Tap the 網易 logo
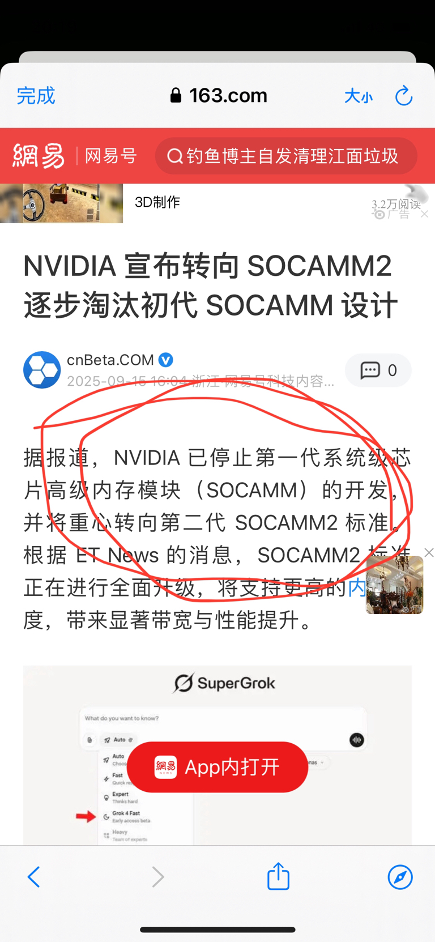 39,156
